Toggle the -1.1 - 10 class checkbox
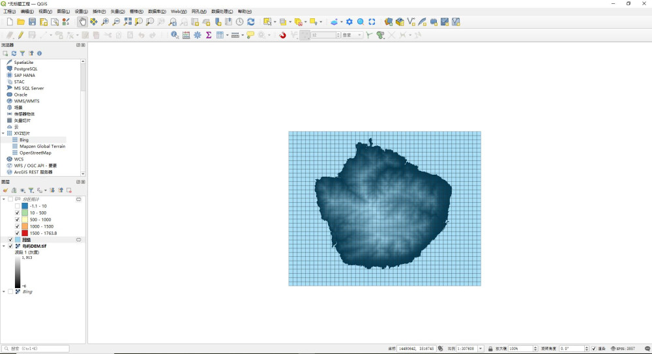This screenshot has width=652, height=354. [x=17, y=206]
